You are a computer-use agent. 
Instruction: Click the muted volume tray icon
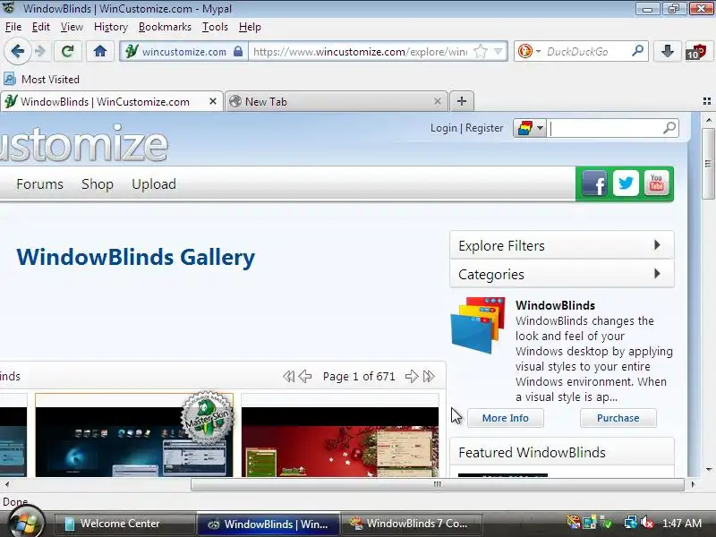pos(646,523)
